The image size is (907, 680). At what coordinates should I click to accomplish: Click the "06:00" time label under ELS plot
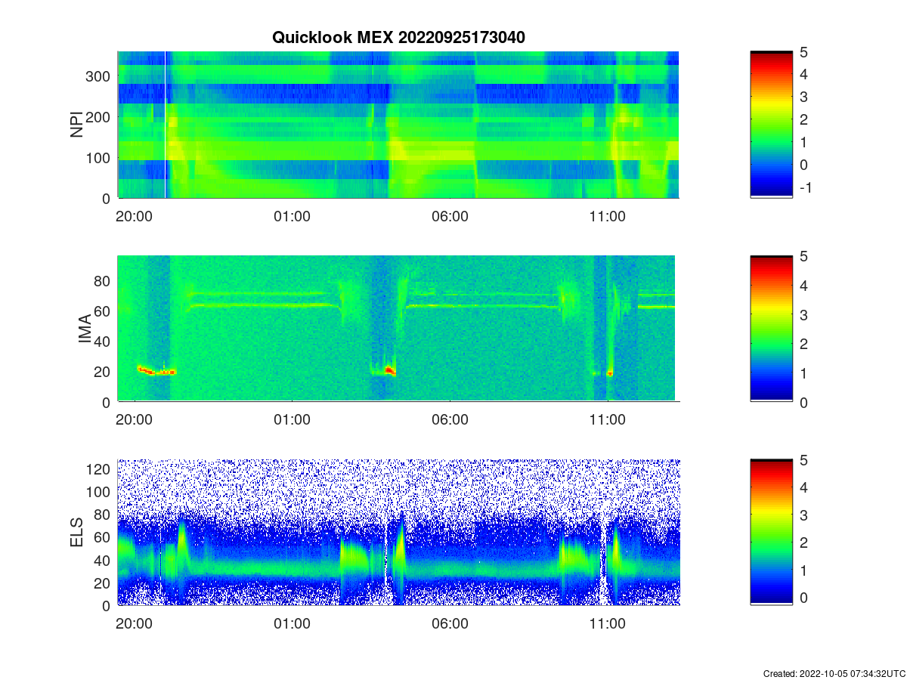tap(450, 623)
